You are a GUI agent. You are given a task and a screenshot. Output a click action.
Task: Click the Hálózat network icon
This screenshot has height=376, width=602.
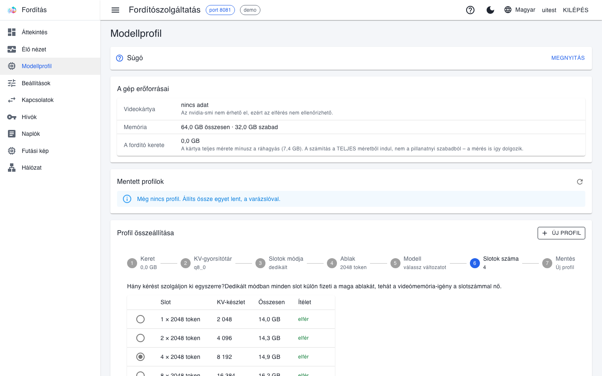point(12,168)
